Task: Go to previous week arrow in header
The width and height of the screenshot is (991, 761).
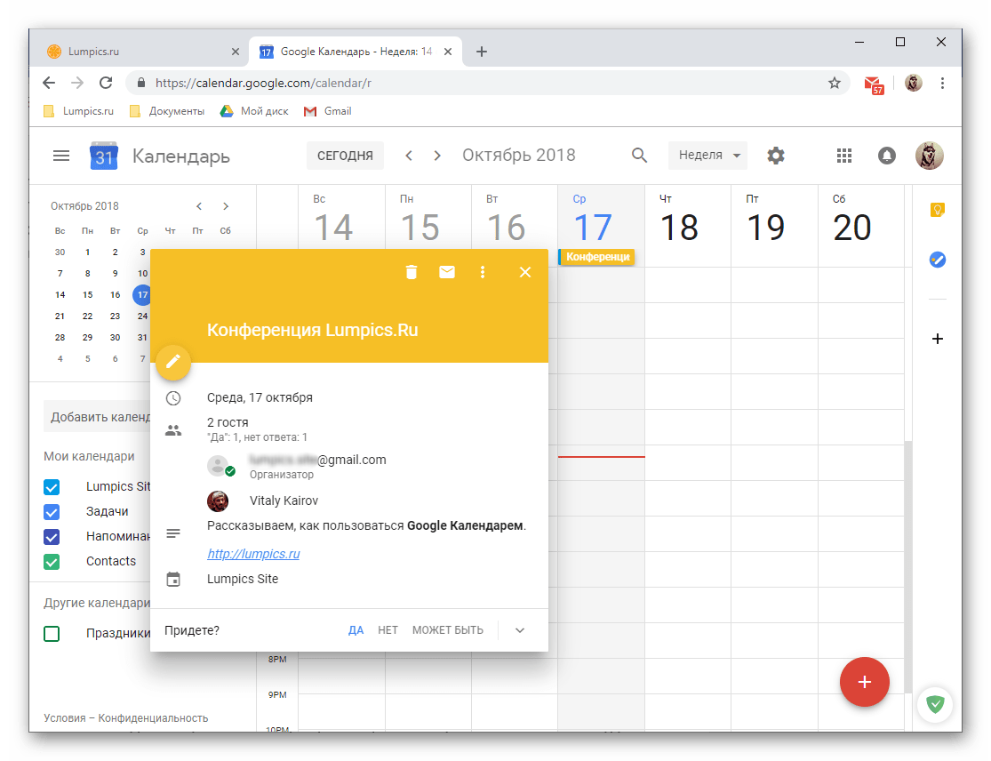Action: (409, 156)
